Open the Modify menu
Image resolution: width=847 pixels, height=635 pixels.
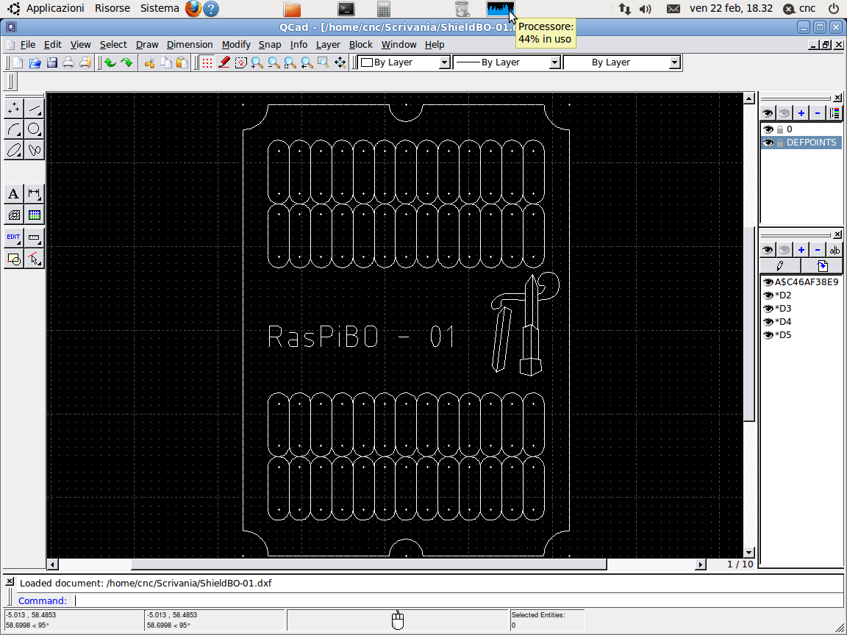(236, 45)
